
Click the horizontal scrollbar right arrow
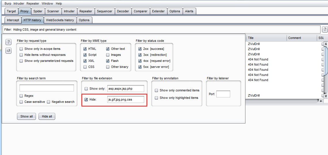321,101
